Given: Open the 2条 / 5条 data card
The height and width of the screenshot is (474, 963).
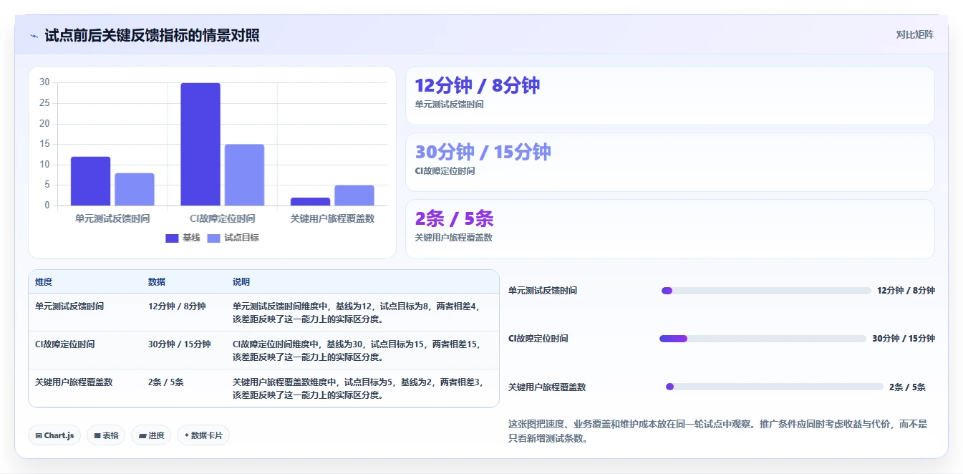Looking at the screenshot, I should click(x=670, y=229).
